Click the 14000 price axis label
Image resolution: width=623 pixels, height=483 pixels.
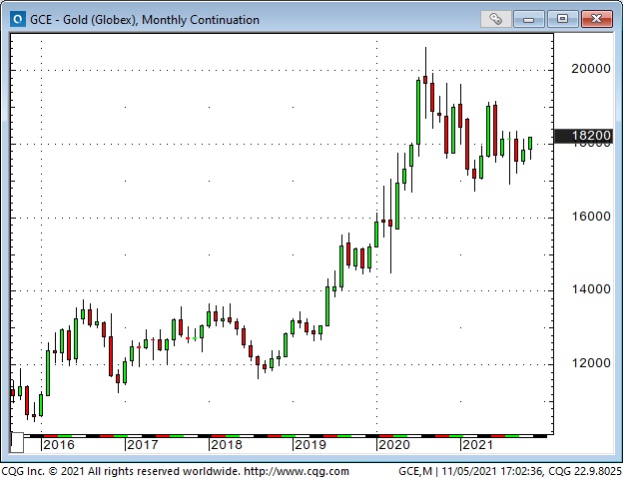pyautogui.click(x=590, y=289)
